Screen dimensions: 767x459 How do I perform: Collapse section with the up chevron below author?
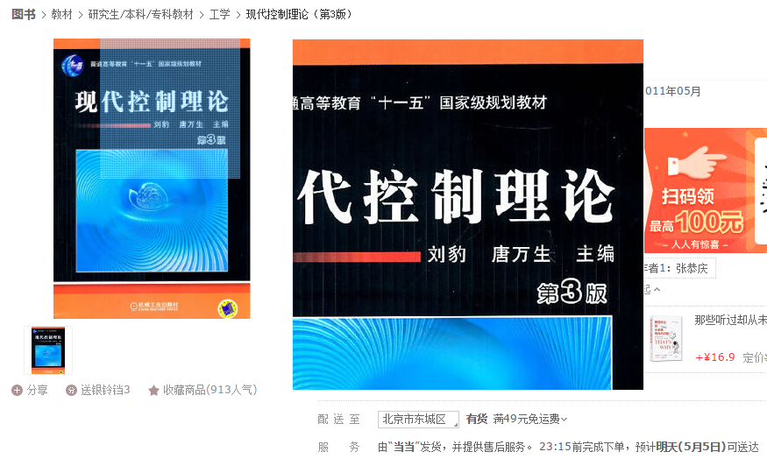pos(657,289)
